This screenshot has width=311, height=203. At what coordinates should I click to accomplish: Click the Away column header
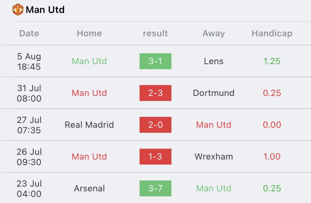[214, 33]
